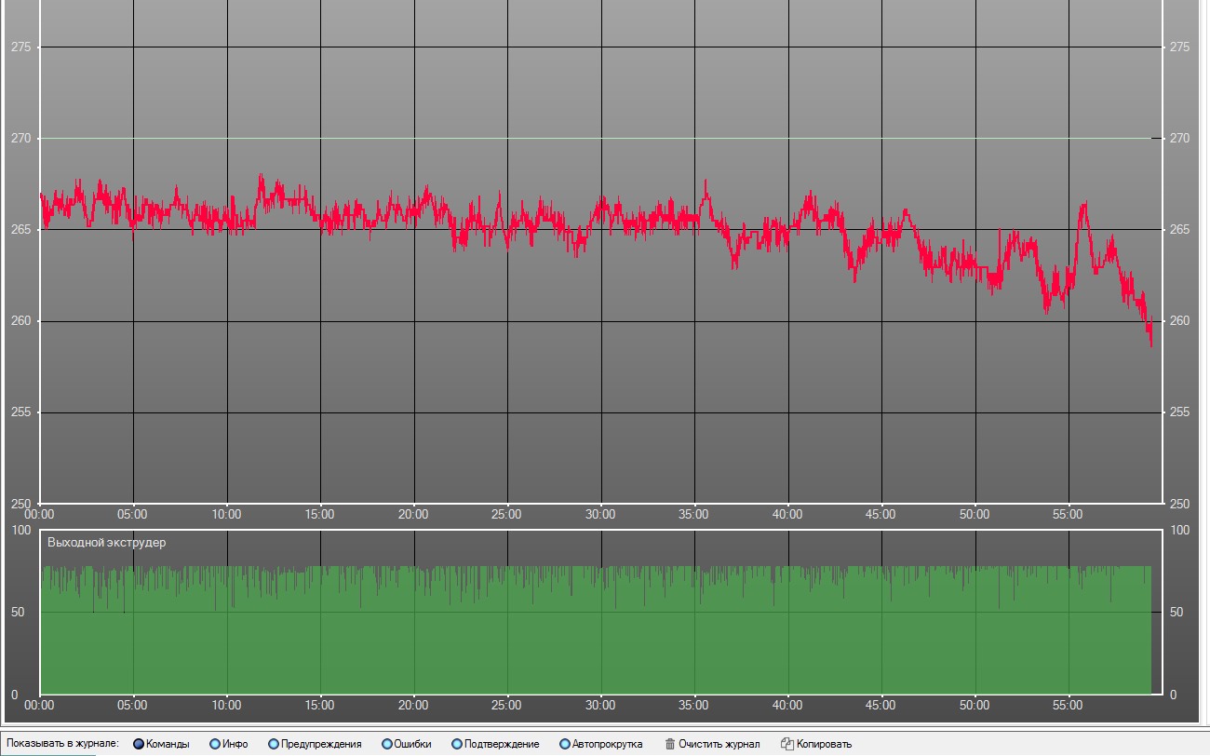Image resolution: width=1210 pixels, height=756 pixels.
Task: Toggle the Команды log filter
Action: pos(139,744)
